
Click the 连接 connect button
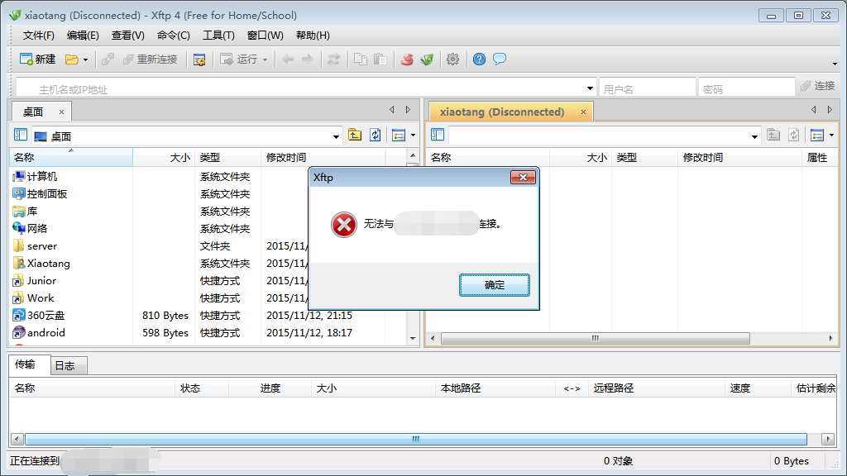pyautogui.click(x=817, y=87)
